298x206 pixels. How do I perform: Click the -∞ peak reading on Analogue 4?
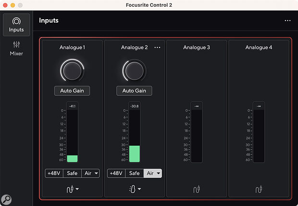[x=259, y=106]
